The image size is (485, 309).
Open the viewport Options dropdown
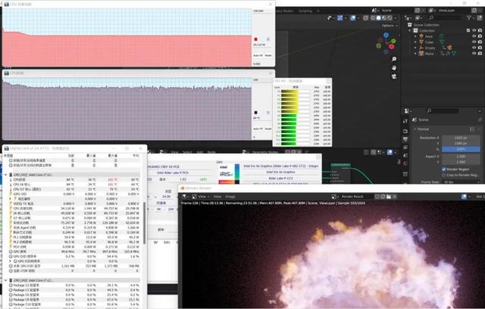click(x=390, y=26)
